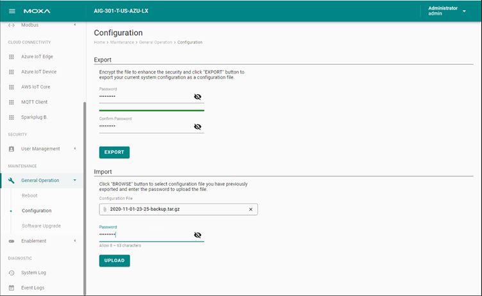
Task: Select the Reboot menu item
Action: (29, 195)
